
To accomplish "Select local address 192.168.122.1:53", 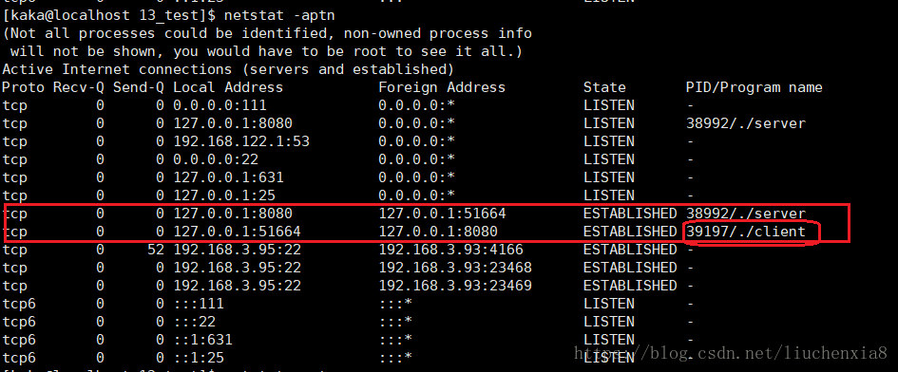I will [241, 141].
